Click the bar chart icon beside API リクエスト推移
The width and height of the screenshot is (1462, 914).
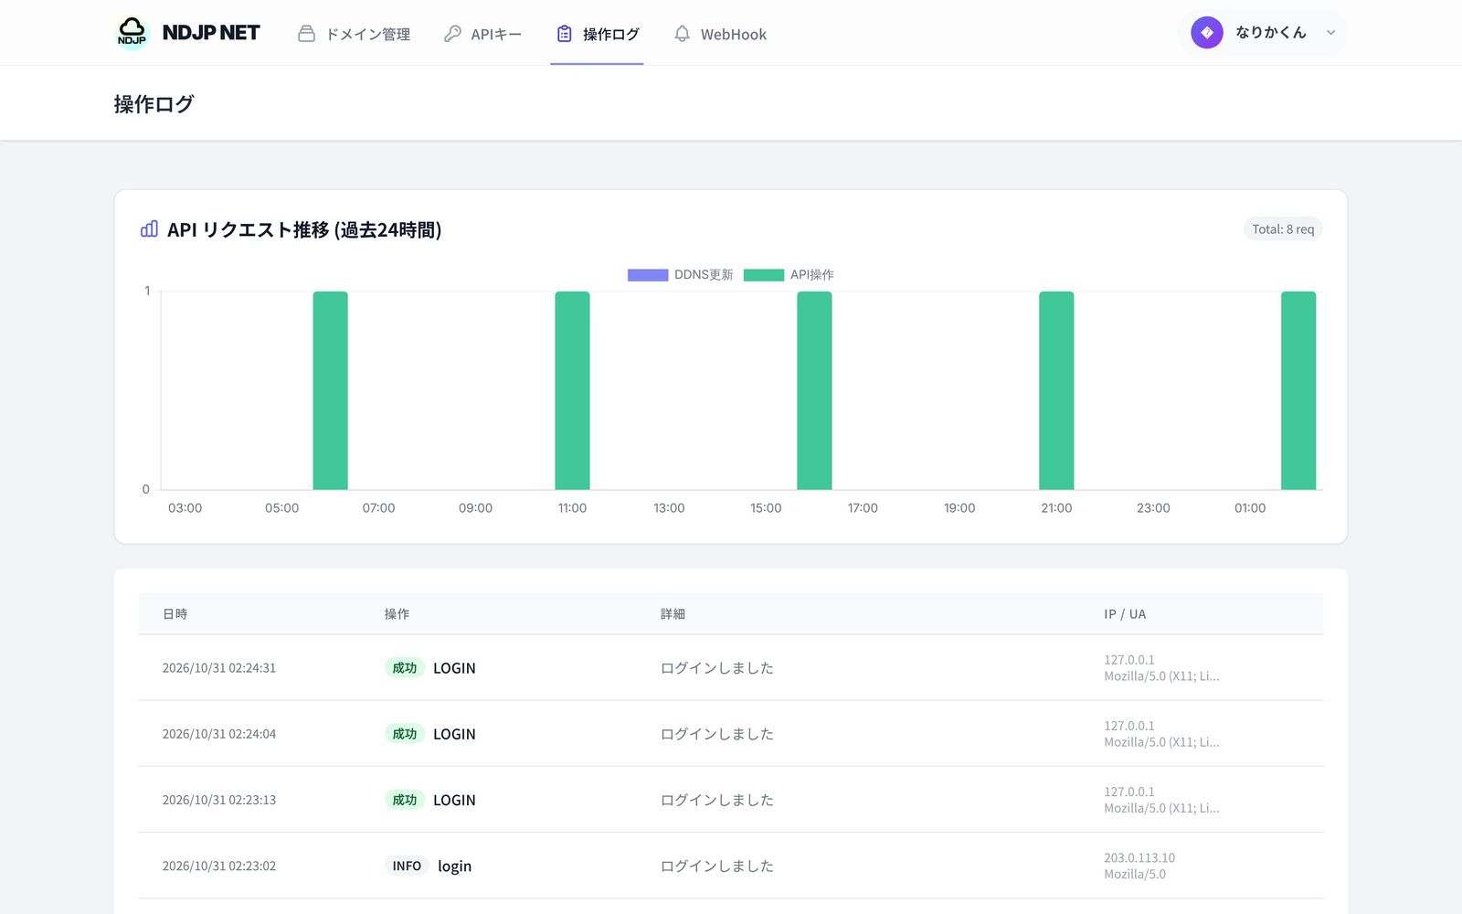point(149,228)
